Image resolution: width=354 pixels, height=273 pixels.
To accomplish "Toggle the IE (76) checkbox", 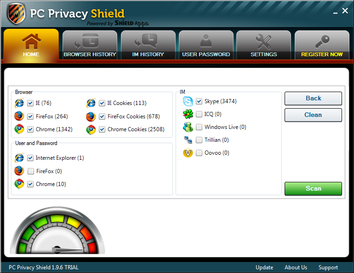I will (30, 103).
